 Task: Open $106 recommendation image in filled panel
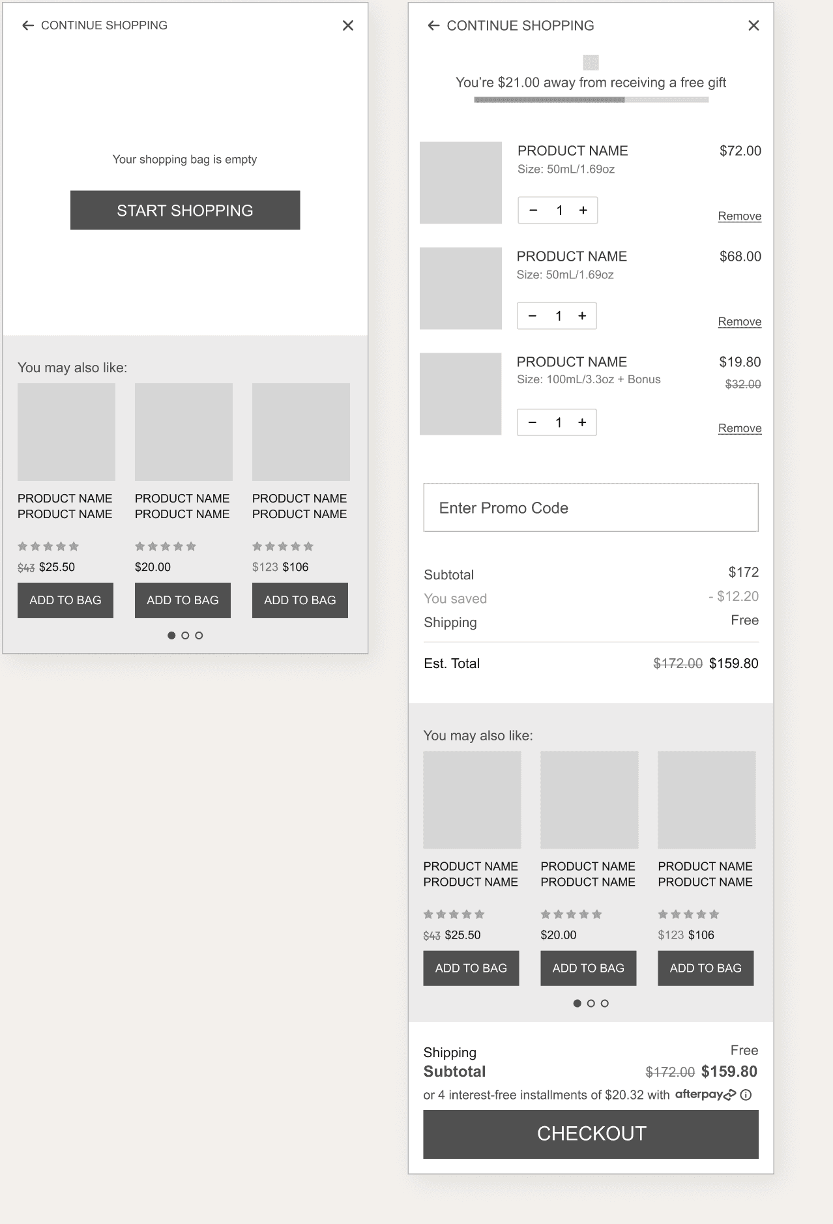click(707, 800)
